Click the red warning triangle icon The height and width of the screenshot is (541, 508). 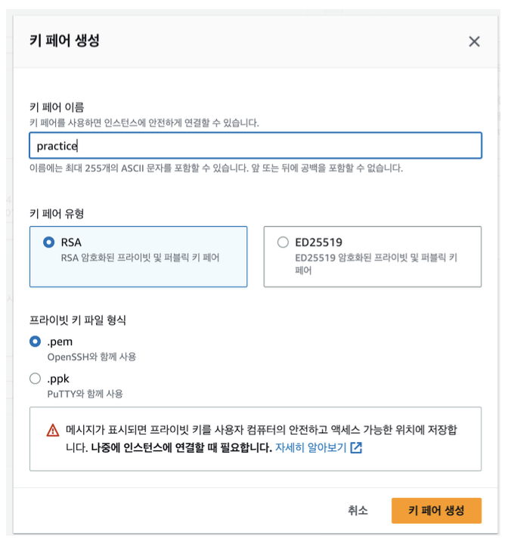coord(53,430)
